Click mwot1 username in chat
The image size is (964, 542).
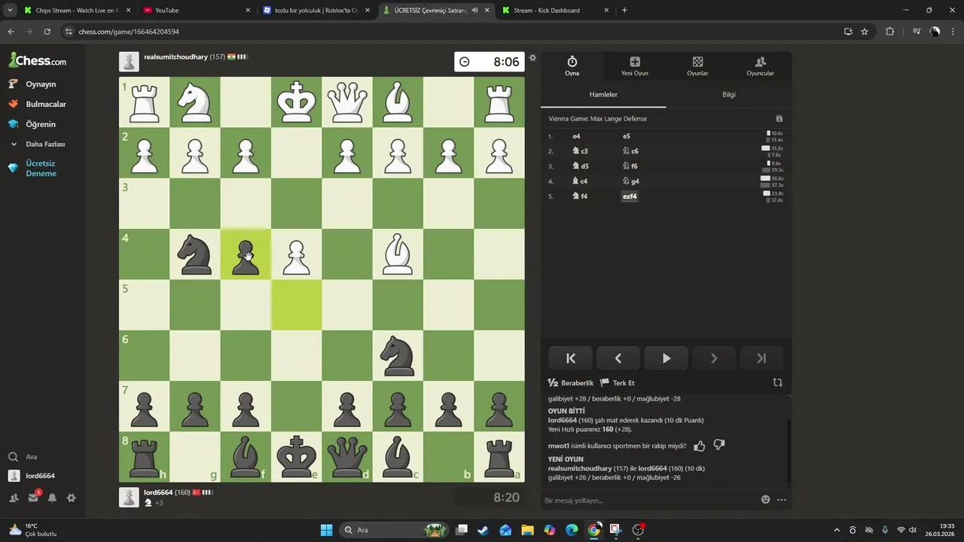[558, 446]
